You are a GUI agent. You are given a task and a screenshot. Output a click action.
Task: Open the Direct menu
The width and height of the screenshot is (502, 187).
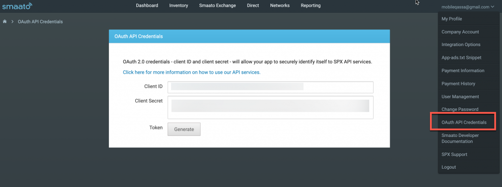click(253, 5)
